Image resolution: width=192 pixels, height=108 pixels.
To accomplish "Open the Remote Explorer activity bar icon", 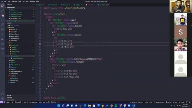I will (2, 29).
